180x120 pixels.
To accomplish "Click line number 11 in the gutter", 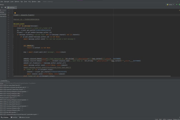I will point(8,15).
